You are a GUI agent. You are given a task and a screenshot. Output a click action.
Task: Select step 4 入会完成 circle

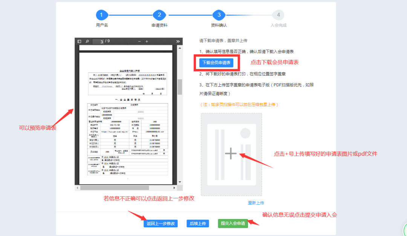(278, 15)
